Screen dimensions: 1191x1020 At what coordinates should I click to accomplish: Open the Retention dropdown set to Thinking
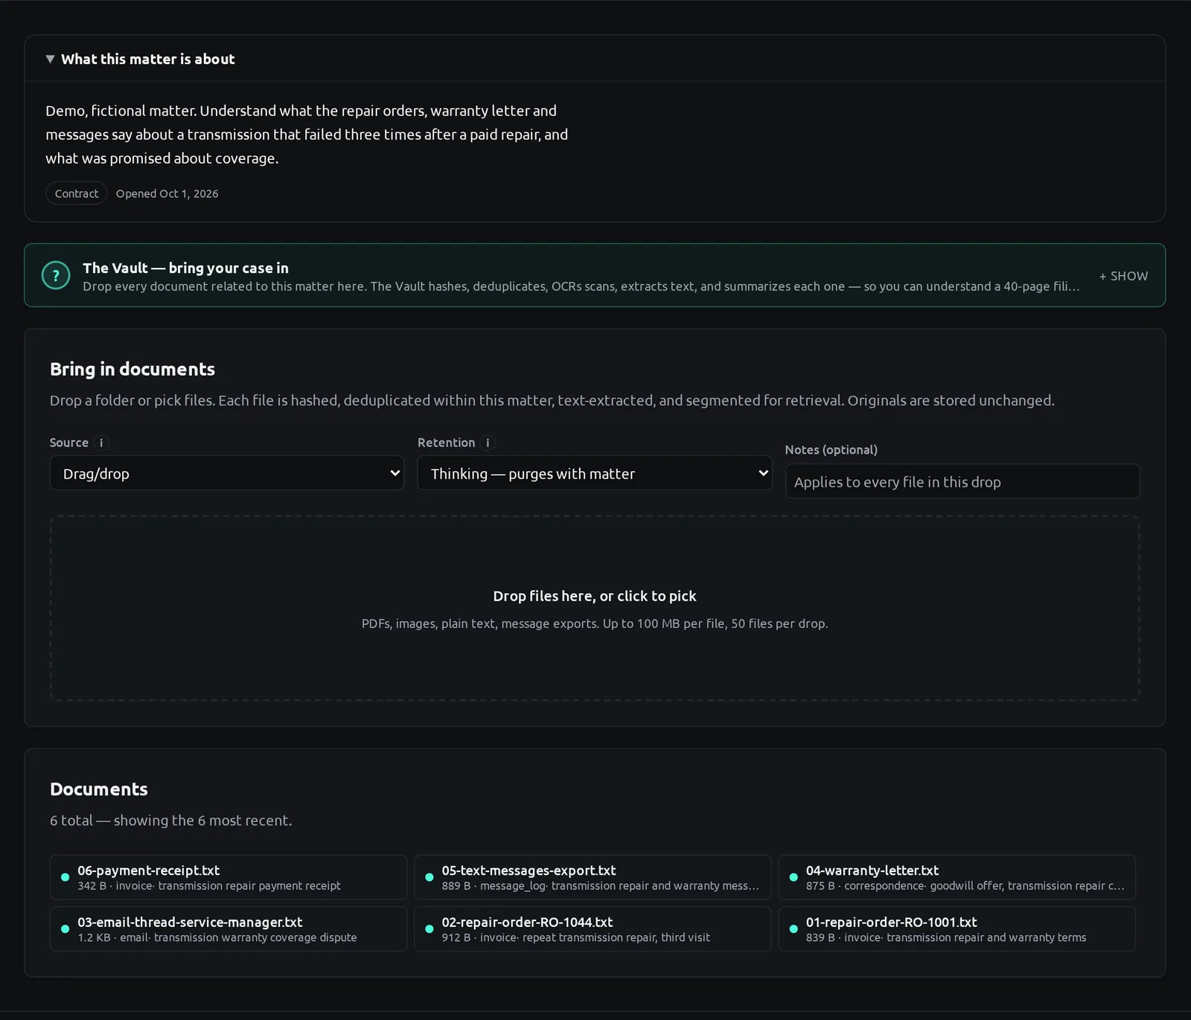[x=595, y=473]
